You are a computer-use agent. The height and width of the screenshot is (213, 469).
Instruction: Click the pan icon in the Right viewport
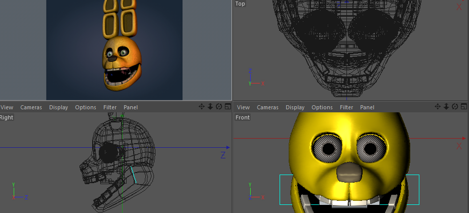202,107
